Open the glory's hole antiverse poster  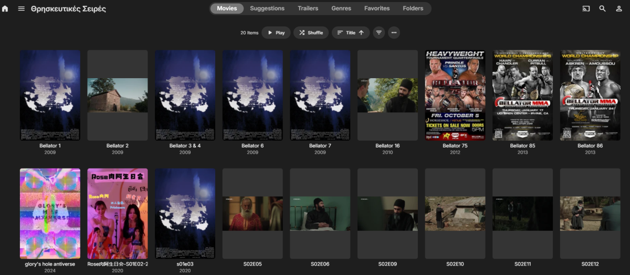50,214
